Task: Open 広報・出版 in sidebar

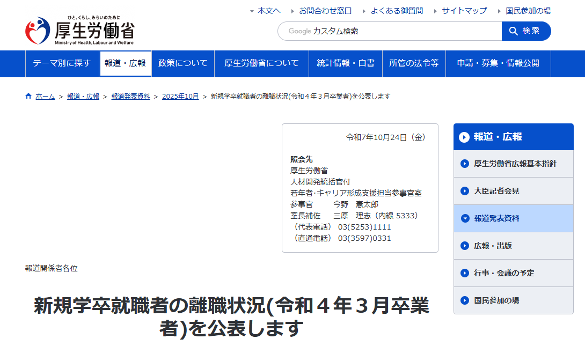Action: 514,246
